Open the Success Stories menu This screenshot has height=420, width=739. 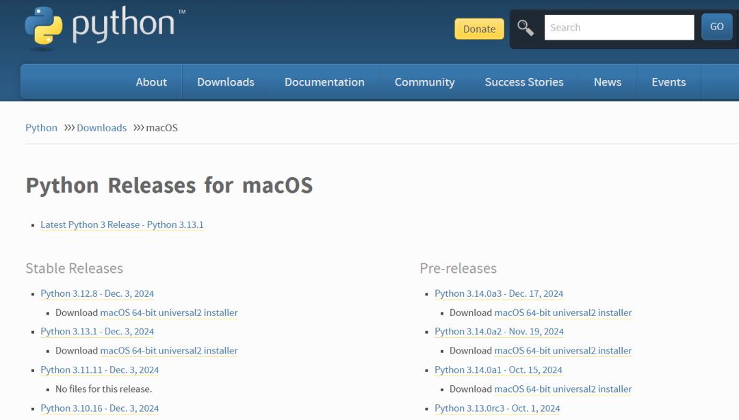(x=524, y=82)
